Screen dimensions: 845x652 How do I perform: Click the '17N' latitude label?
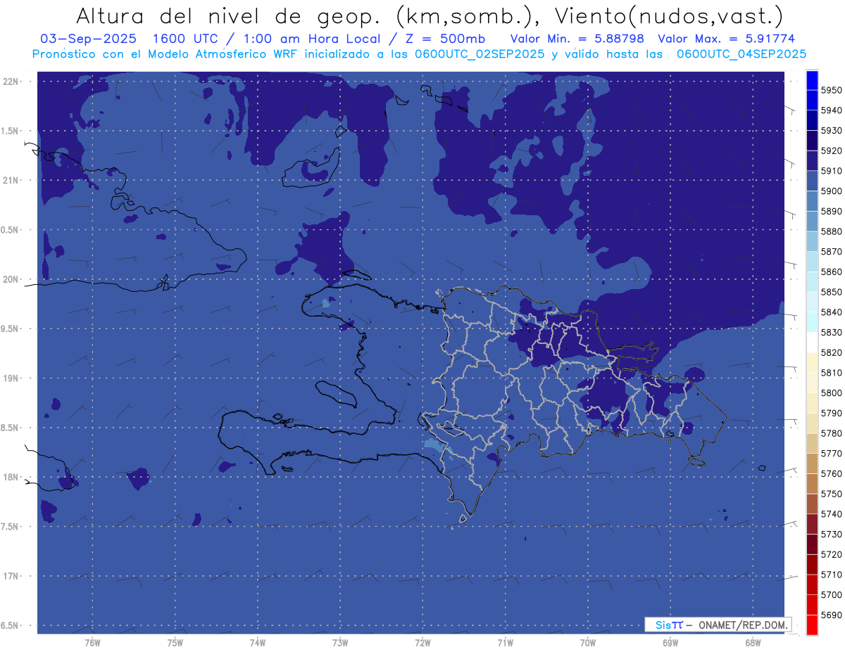[11, 576]
